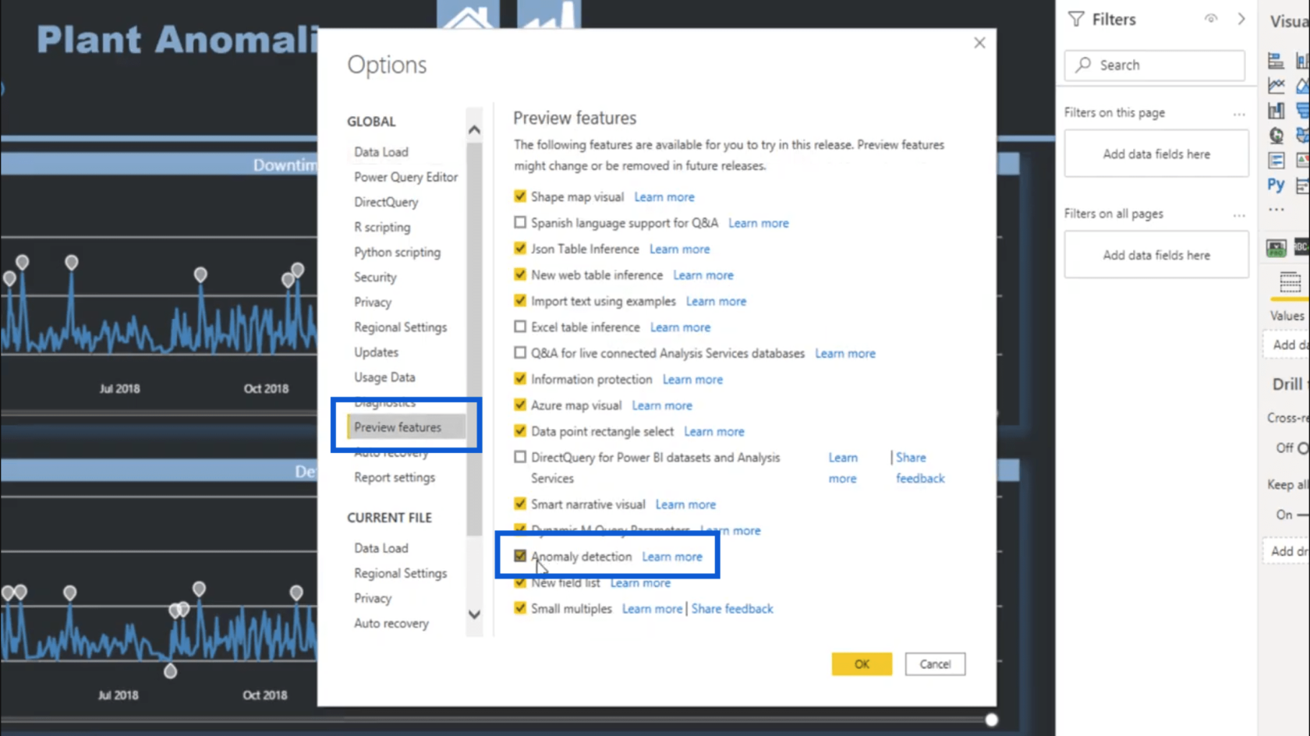Open more options for Filters on this page
This screenshot has width=1310, height=736.
(1239, 114)
